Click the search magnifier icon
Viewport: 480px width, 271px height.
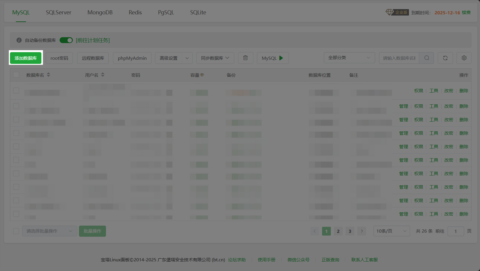coord(427,58)
